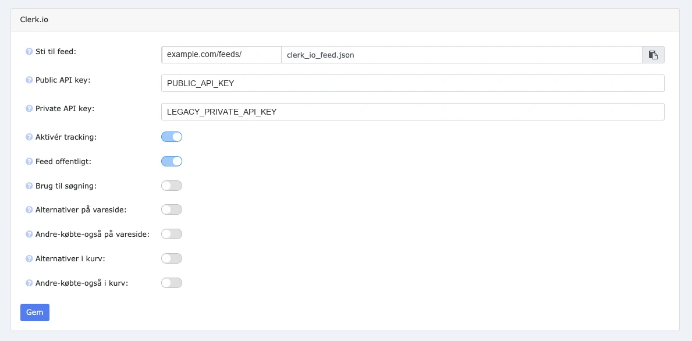This screenshot has width=692, height=341.
Task: Turn on Alternativer i kurv switch
Action: [172, 258]
